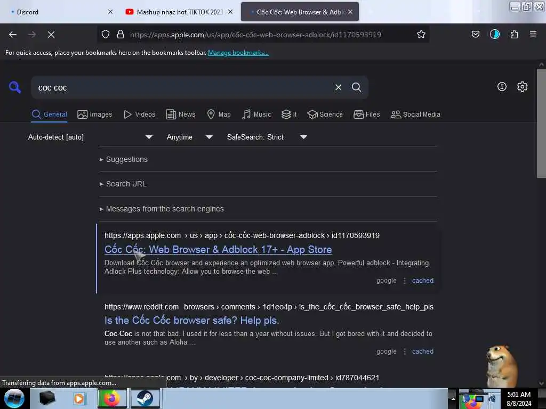Clear the coc coc search query
This screenshot has height=409, width=546.
[x=338, y=87]
